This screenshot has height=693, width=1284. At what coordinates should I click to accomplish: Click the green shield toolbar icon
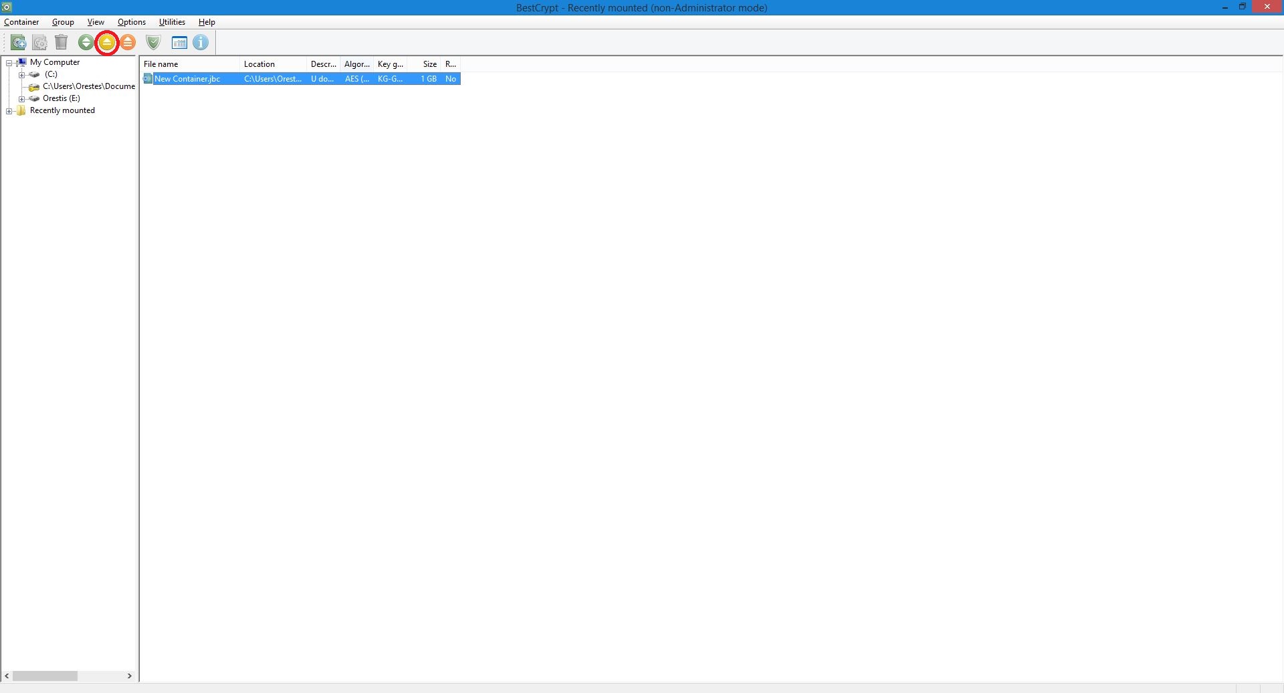(x=154, y=43)
